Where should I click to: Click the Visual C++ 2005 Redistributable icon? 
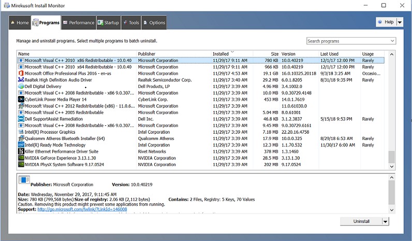[x=21, y=113]
